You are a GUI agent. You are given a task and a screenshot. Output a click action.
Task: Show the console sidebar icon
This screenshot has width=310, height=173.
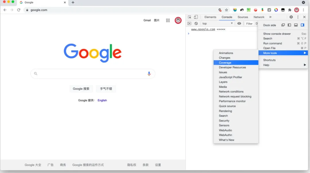pyautogui.click(x=189, y=23)
